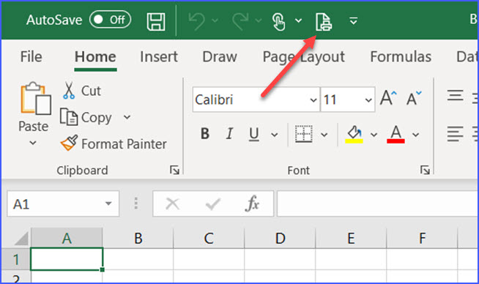This screenshot has width=479, height=284.
Task: Expand the Copy options arrow
Action: coord(127,117)
